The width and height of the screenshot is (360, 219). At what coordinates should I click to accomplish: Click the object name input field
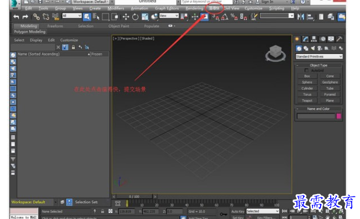316,116
